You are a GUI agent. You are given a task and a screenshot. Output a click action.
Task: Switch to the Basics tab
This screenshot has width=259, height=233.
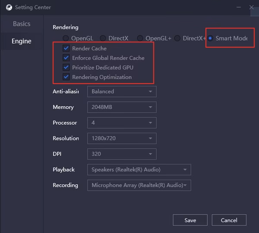pyautogui.click(x=22, y=24)
